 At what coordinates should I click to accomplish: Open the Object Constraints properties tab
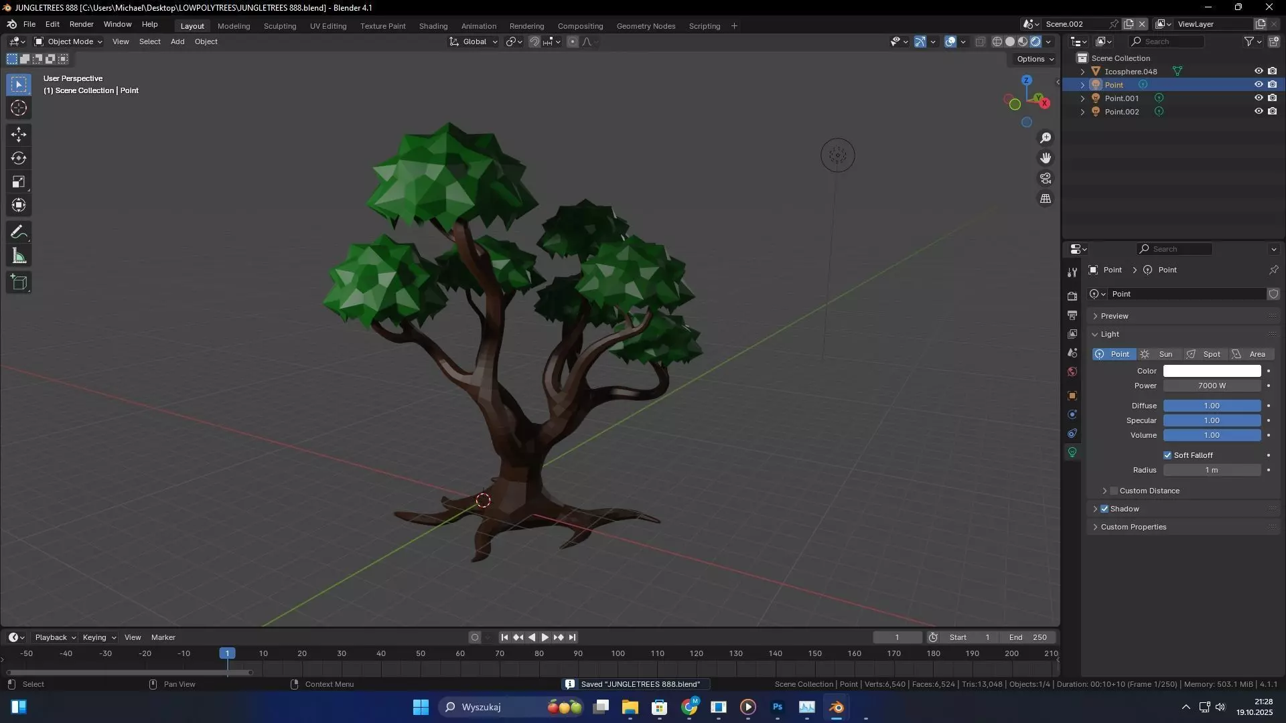point(1072,433)
